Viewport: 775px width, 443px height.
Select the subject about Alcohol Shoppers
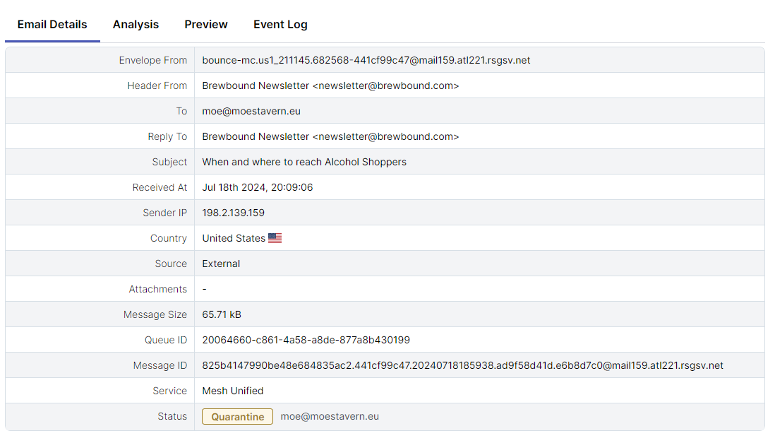[304, 162]
